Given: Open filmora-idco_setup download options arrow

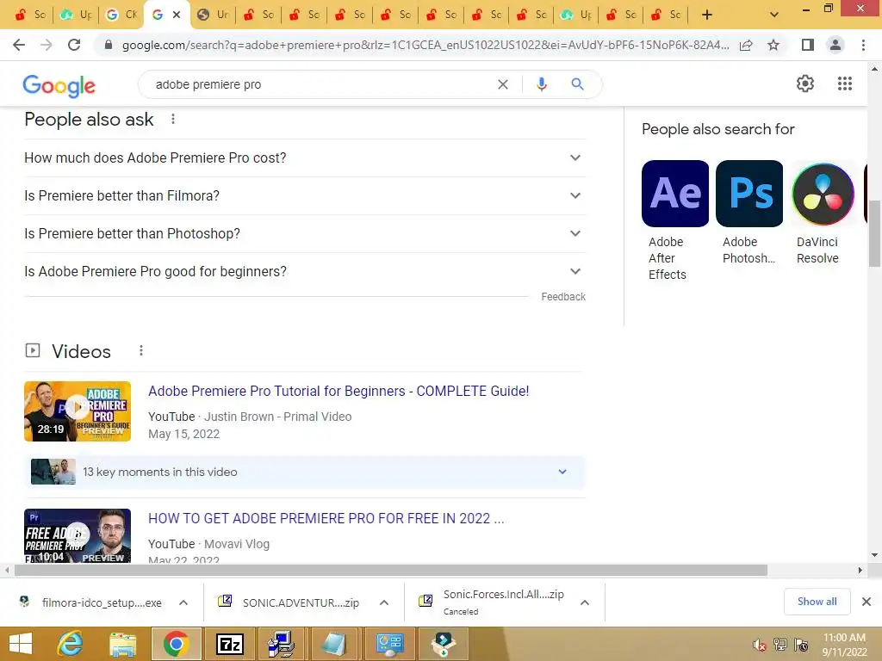Looking at the screenshot, I should point(183,602).
